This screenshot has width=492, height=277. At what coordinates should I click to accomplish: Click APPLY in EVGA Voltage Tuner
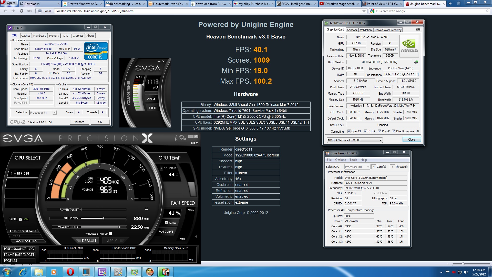click(151, 99)
